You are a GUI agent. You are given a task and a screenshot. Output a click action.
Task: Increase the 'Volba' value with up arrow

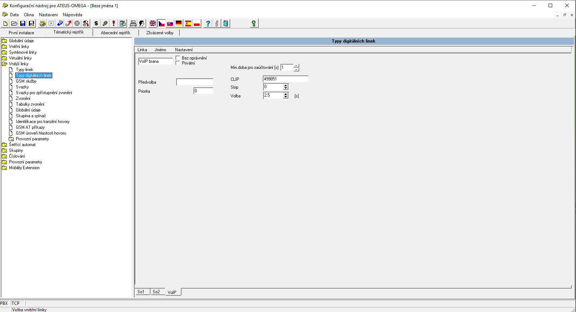(286, 94)
